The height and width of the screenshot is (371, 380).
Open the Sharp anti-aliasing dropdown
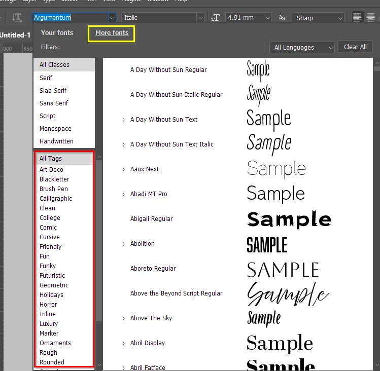tap(318, 18)
